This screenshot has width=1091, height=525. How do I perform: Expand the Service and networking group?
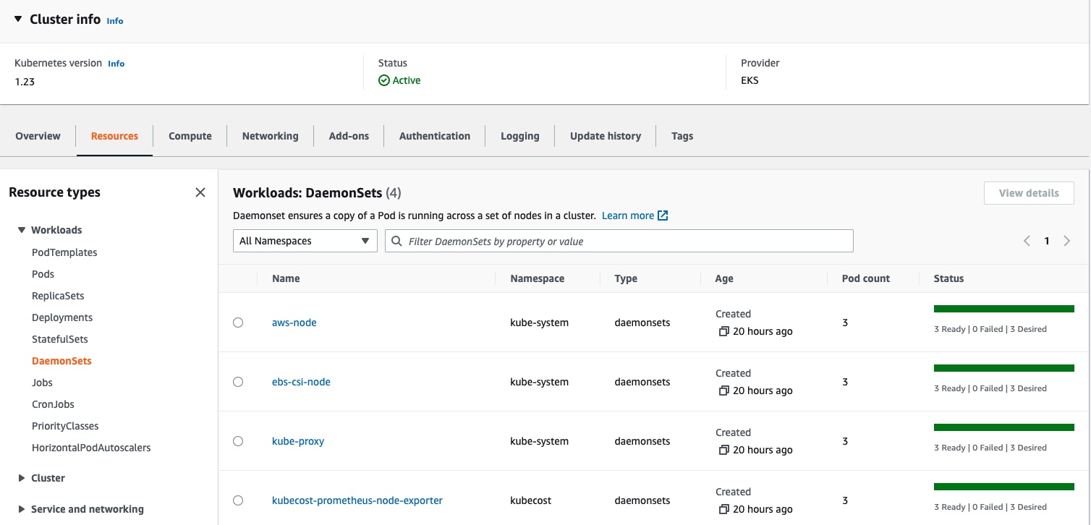click(x=21, y=509)
